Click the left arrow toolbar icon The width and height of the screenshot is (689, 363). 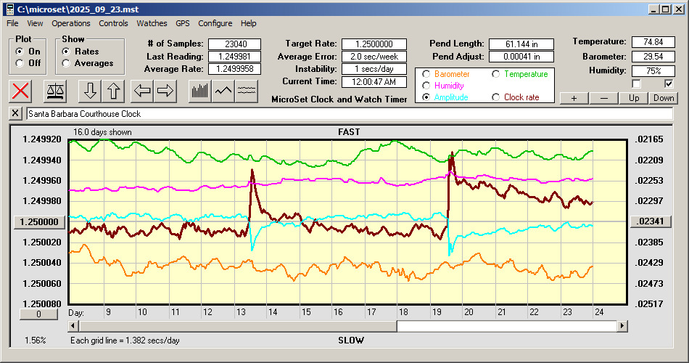tap(143, 91)
